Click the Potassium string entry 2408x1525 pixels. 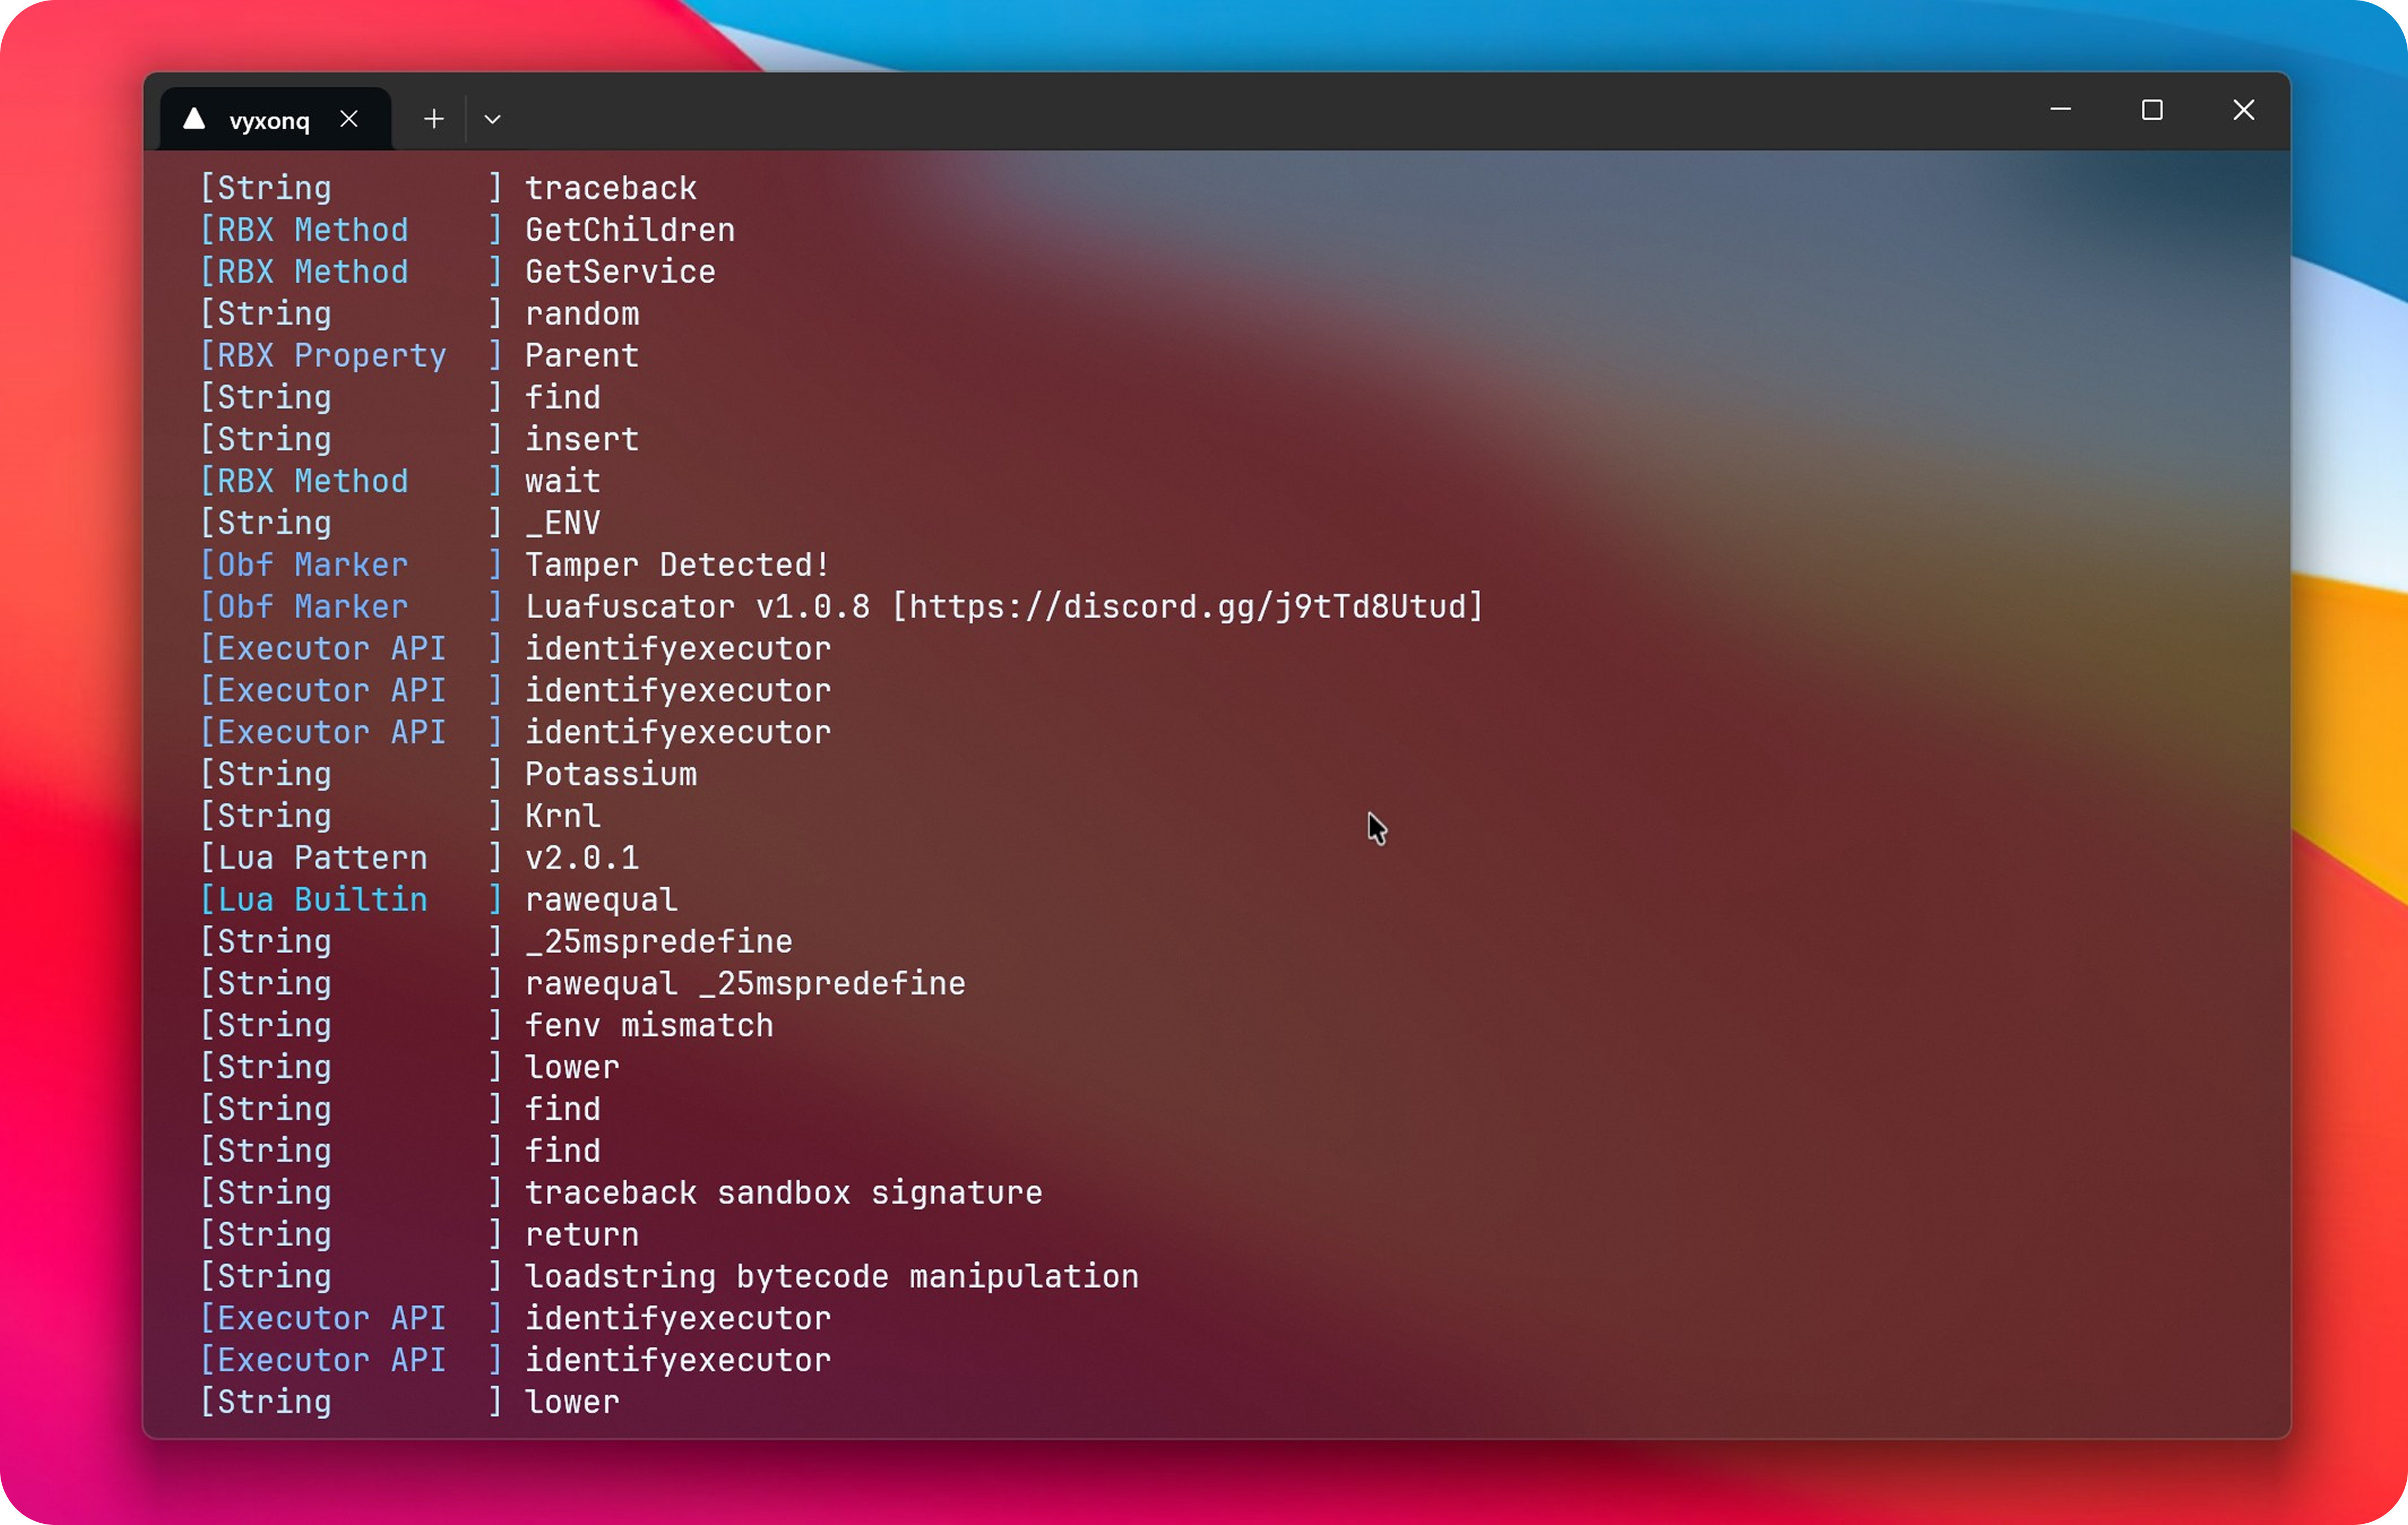611,774
